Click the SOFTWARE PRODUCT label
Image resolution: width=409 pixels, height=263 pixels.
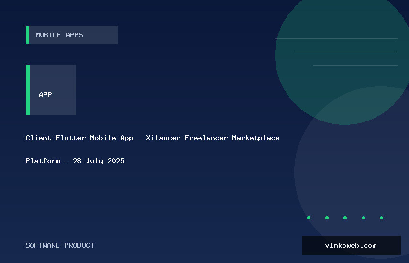pos(60,245)
